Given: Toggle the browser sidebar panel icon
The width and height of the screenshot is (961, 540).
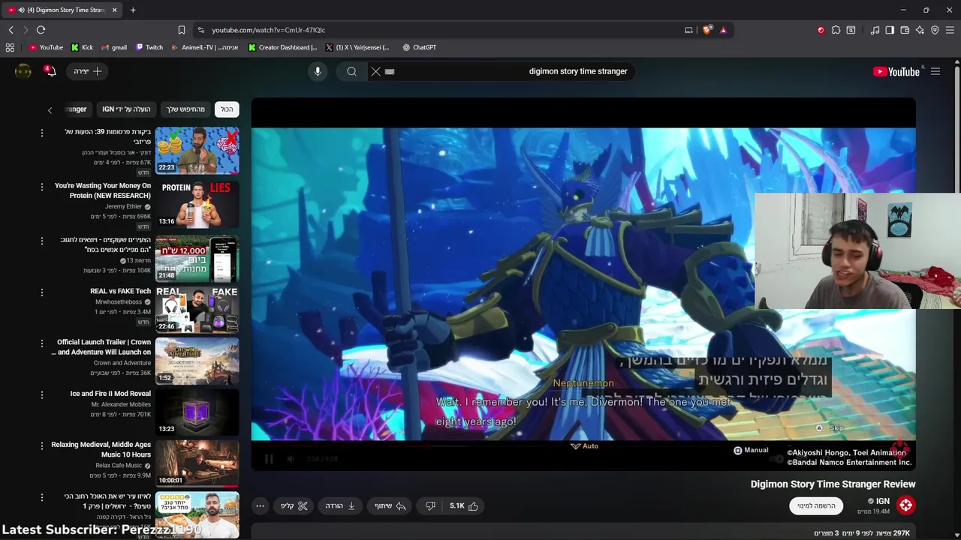Looking at the screenshot, I should [890, 30].
